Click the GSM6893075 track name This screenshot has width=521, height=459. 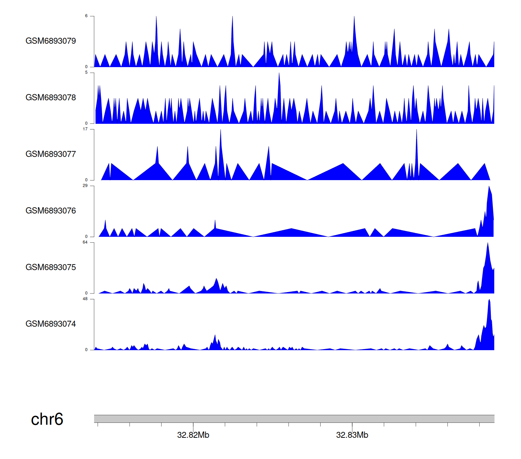click(x=51, y=267)
